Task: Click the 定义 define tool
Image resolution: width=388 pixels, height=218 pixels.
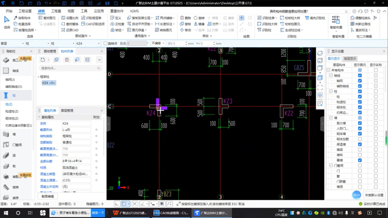Action: click(x=116, y=18)
